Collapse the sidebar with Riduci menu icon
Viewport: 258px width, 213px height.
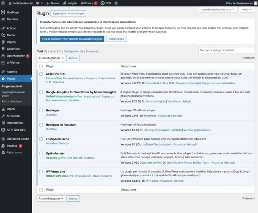[x=3, y=153]
